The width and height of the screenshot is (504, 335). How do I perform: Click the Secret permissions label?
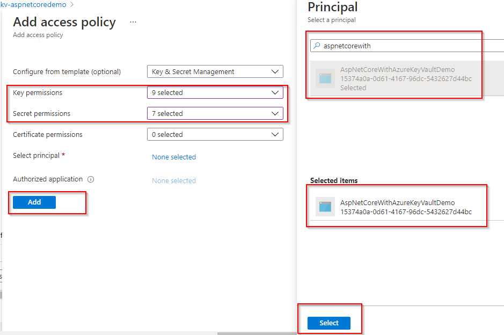pyautogui.click(x=41, y=113)
